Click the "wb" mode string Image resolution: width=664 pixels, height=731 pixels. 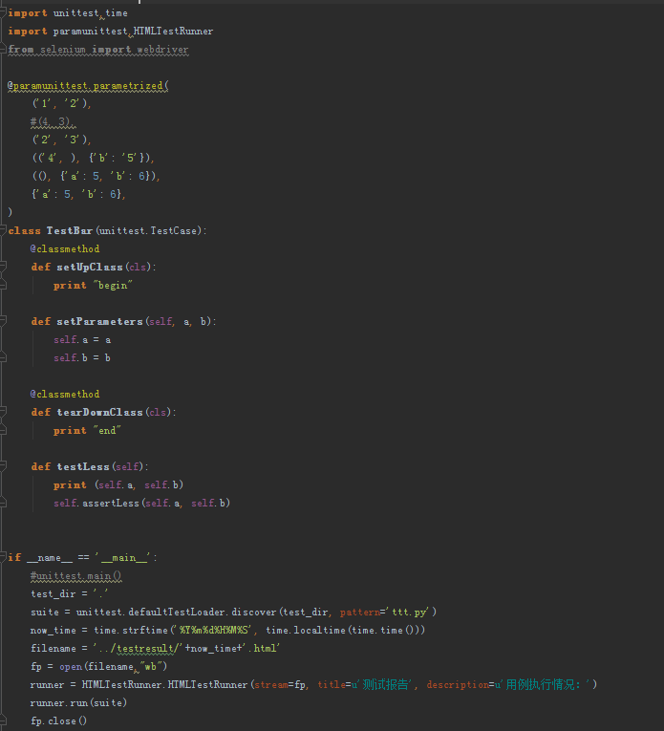pyautogui.click(x=150, y=667)
